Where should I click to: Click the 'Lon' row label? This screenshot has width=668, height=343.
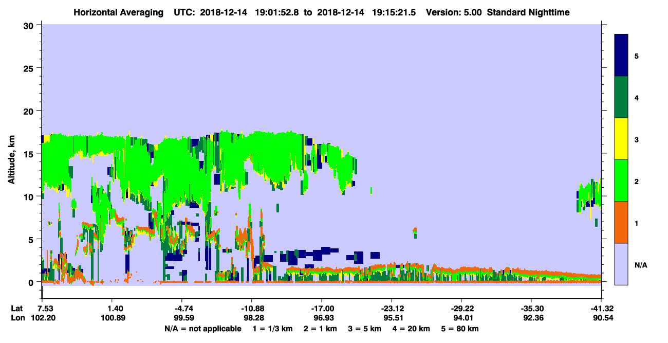[x=17, y=318]
